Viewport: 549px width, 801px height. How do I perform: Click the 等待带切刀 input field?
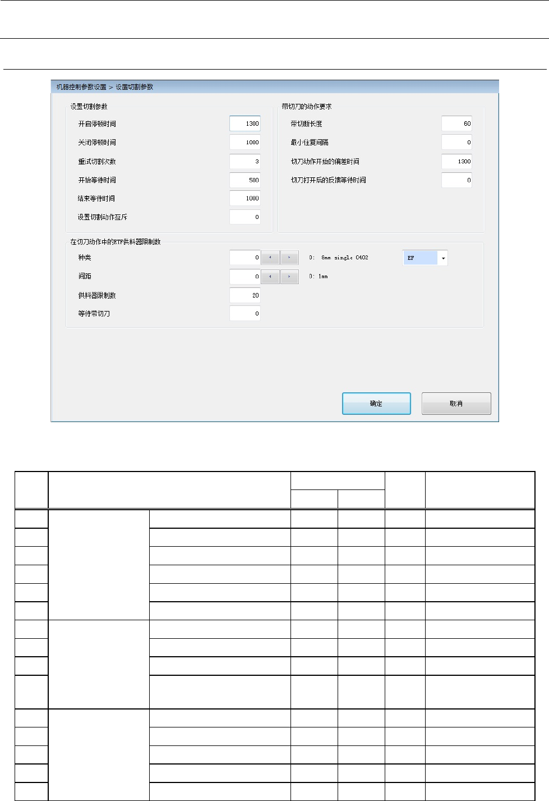pyautogui.click(x=245, y=313)
